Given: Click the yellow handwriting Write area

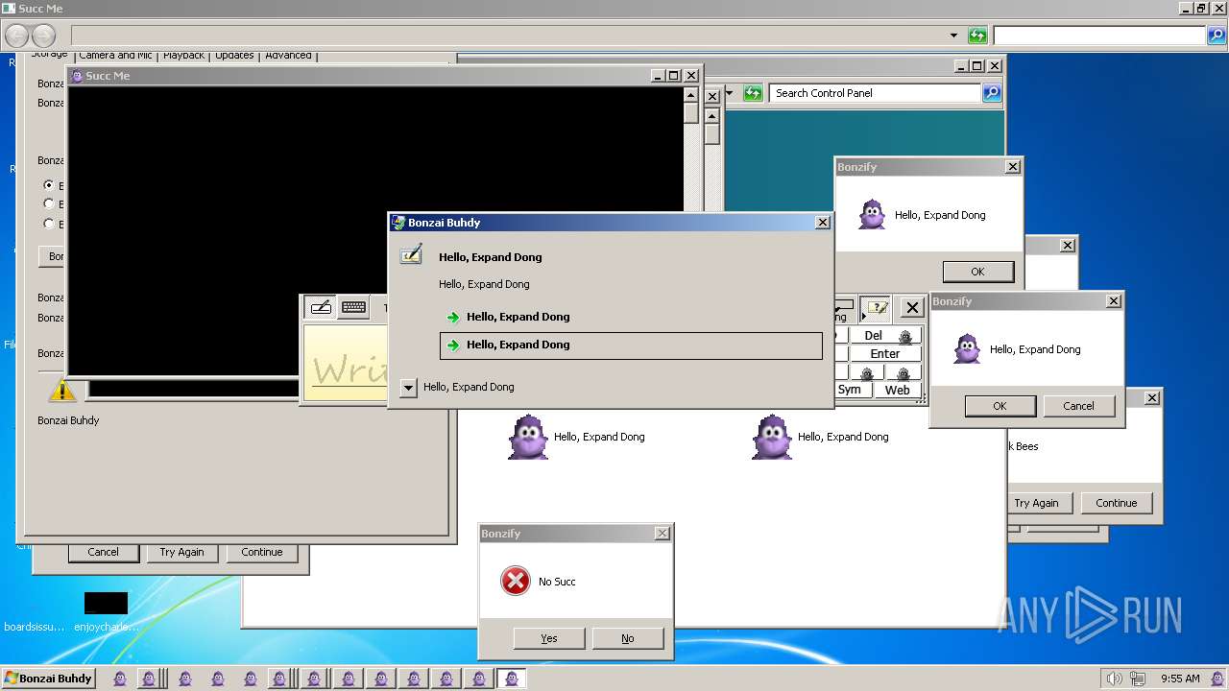Looking at the screenshot, I should pyautogui.click(x=347, y=363).
